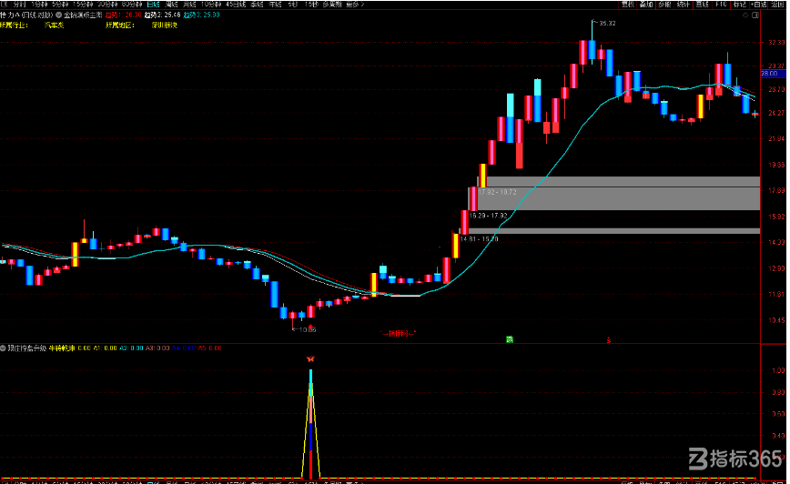The height and width of the screenshot is (484, 790).
Task: Open the 多周期 multi-period view
Action: (332, 4)
